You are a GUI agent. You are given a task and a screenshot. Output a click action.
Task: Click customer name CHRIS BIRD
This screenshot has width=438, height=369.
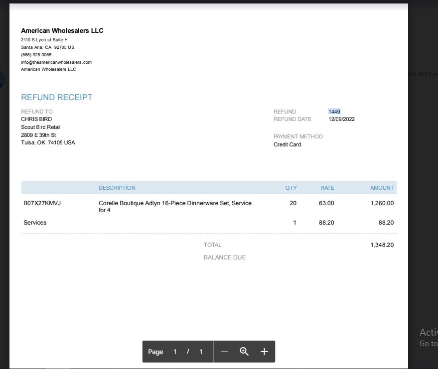coord(36,119)
